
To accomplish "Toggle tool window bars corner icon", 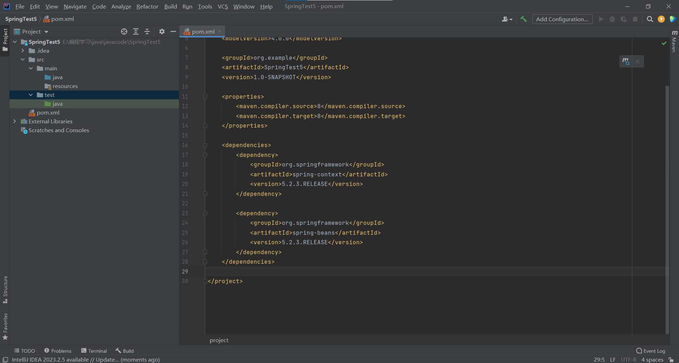I will pos(5,359).
